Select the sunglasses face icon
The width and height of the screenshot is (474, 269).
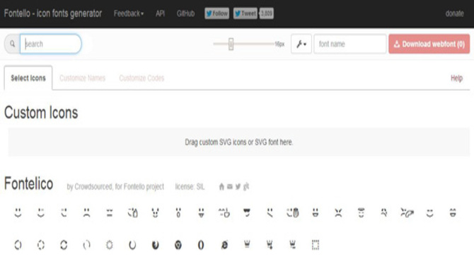(247, 212)
